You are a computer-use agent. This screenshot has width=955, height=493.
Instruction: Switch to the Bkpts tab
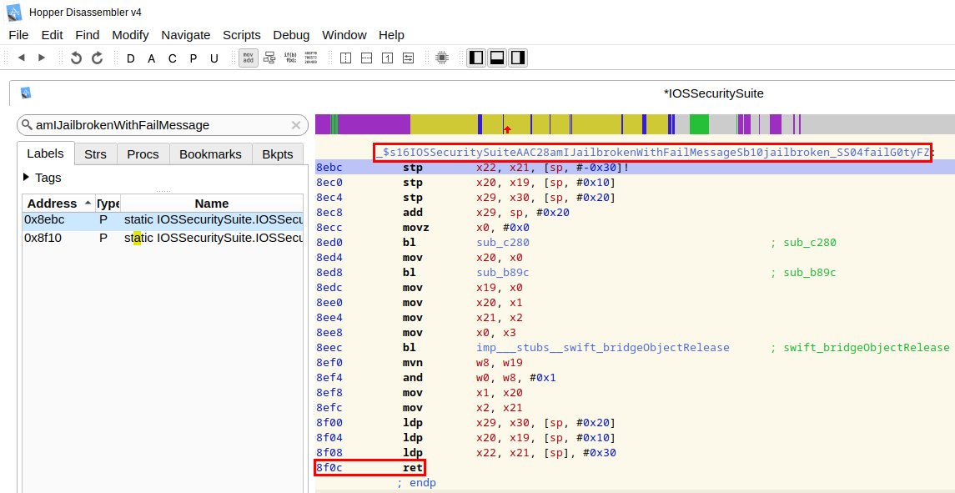(x=278, y=154)
